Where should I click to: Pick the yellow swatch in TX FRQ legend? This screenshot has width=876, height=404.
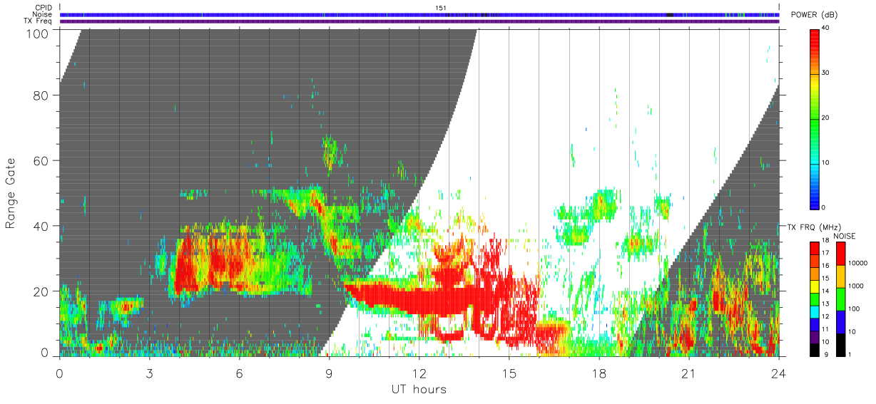[815, 286]
